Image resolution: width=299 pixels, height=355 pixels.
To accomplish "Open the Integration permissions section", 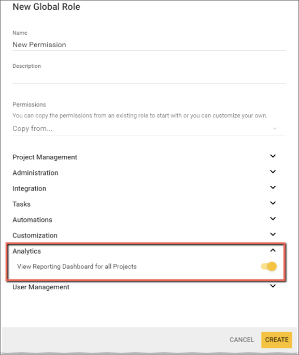I will (x=29, y=188).
